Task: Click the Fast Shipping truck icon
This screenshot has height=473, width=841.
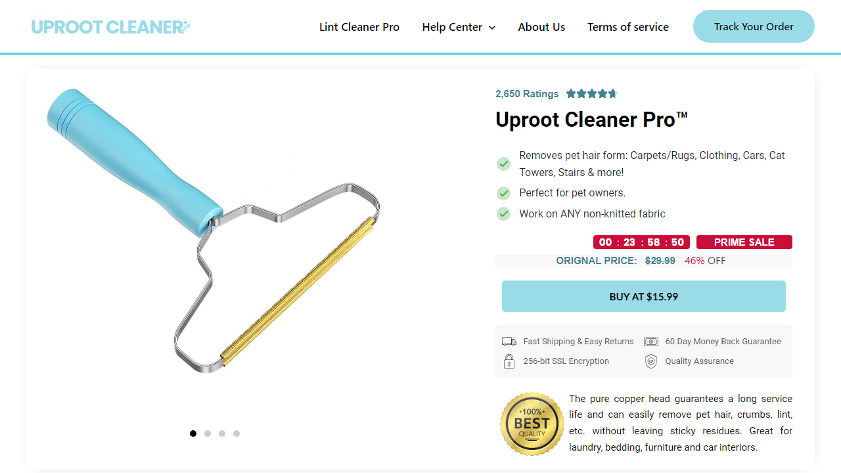Action: tap(509, 341)
